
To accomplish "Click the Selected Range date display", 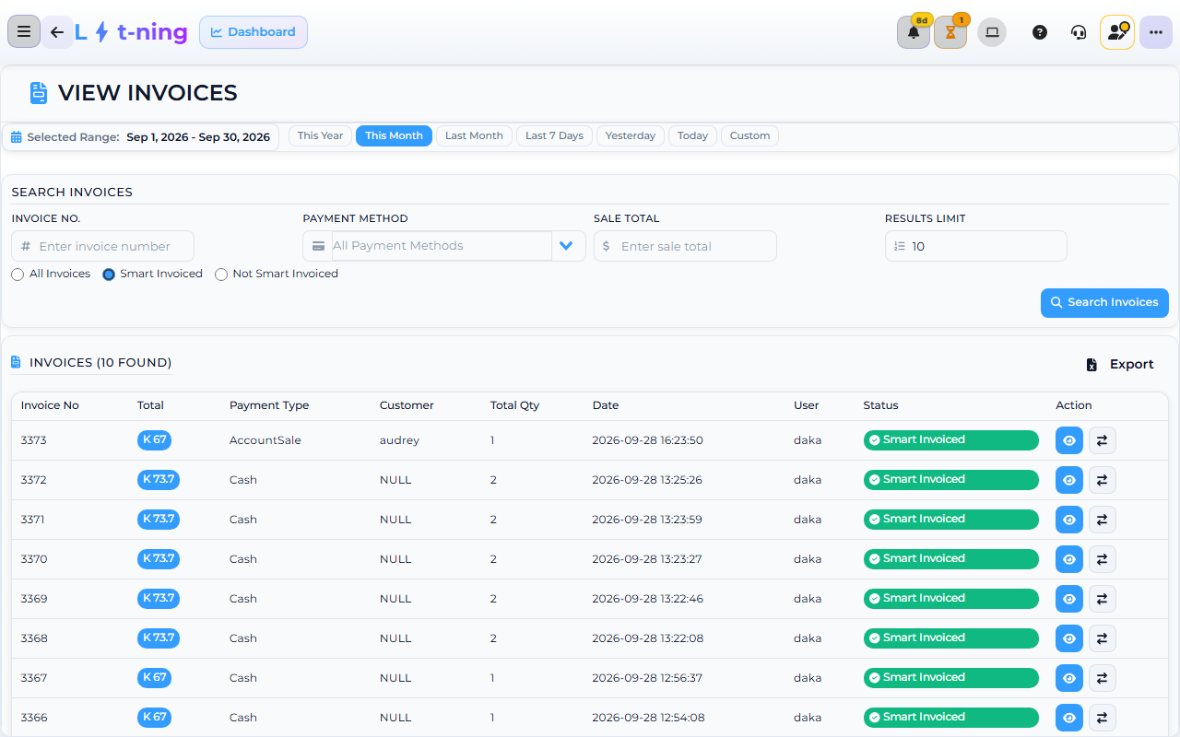I will pyautogui.click(x=140, y=137).
